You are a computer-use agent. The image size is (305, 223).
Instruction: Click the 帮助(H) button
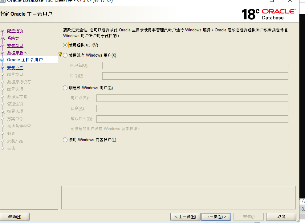pos(15,217)
